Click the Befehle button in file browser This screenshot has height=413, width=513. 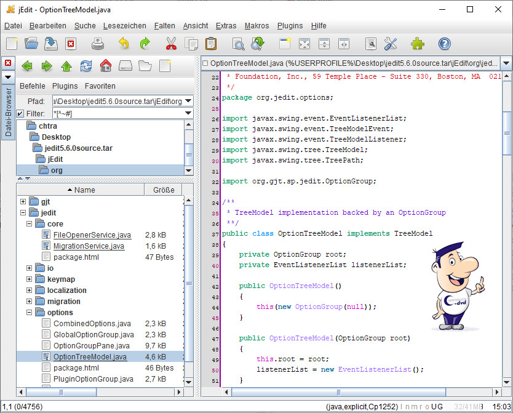coord(33,86)
